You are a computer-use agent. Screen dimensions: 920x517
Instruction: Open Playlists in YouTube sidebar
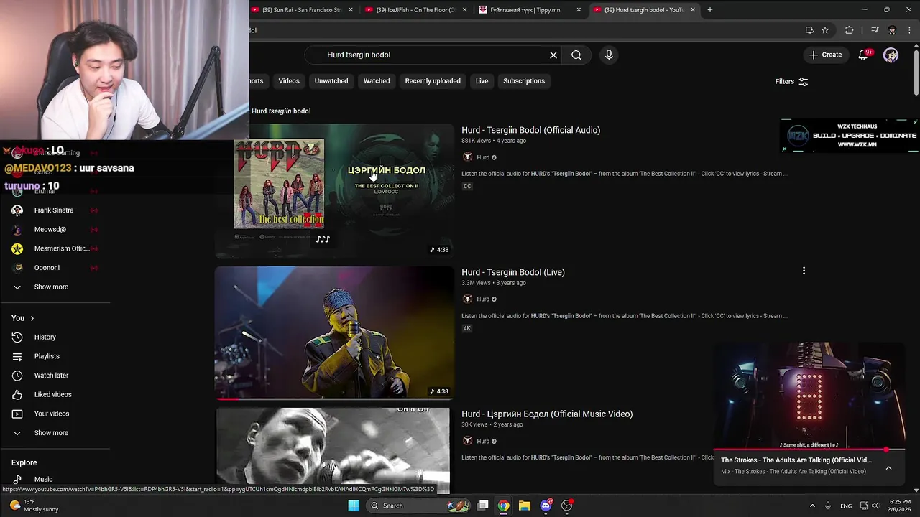click(x=47, y=356)
